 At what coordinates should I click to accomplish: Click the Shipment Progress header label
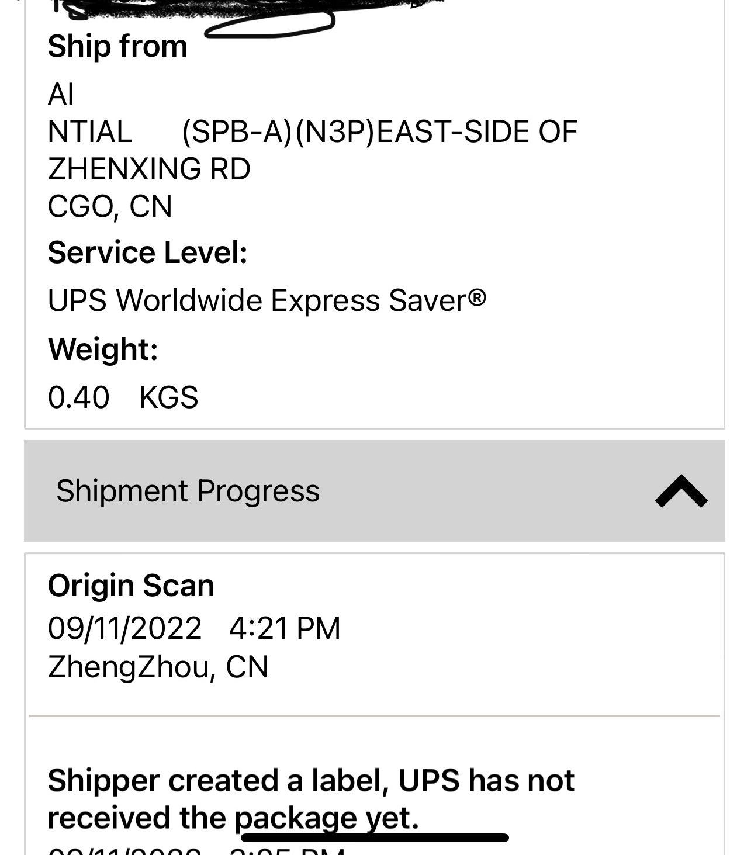[x=188, y=491]
